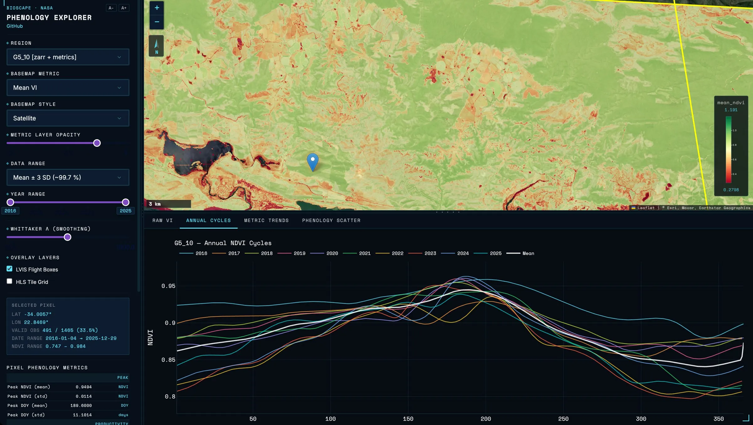Click the legend minimum value 0.2798
753x425 pixels.
pos(731,190)
